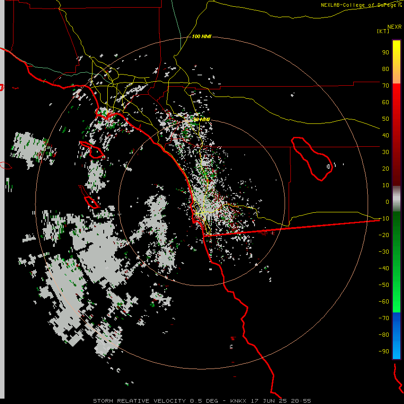Click the 40 value on velocity scale
404x404 pixels.
coord(386,135)
